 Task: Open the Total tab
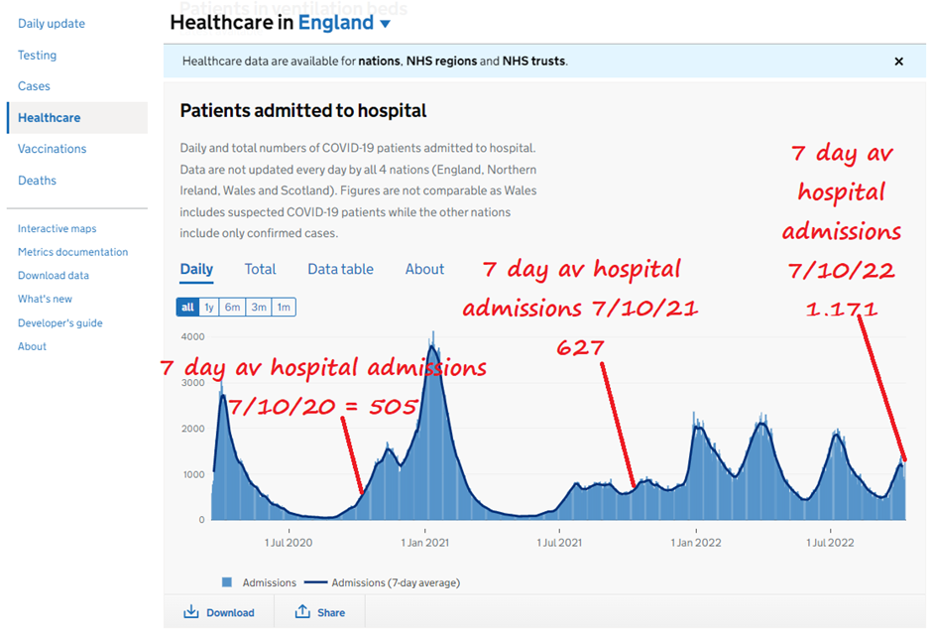coord(260,269)
